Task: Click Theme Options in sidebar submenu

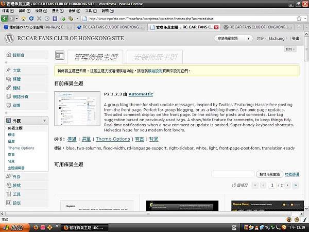Action: tap(21, 148)
